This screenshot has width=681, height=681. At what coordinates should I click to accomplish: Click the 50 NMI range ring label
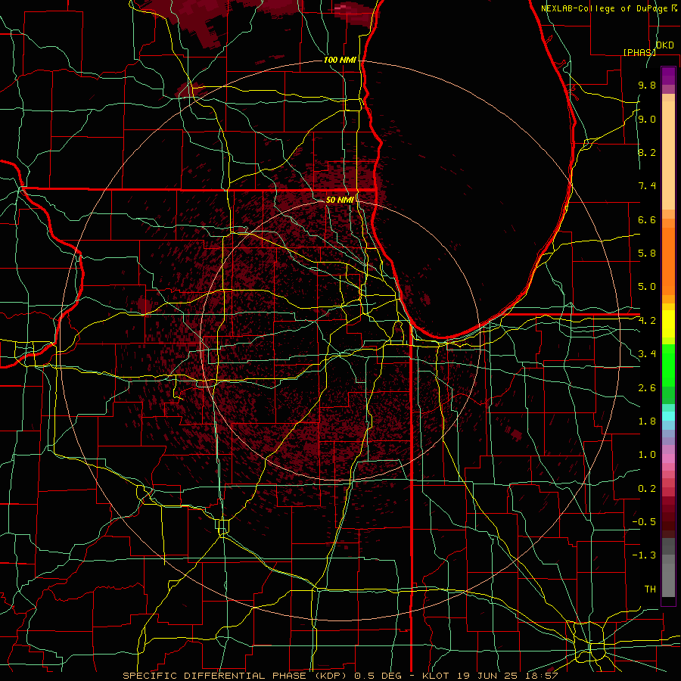(340, 200)
